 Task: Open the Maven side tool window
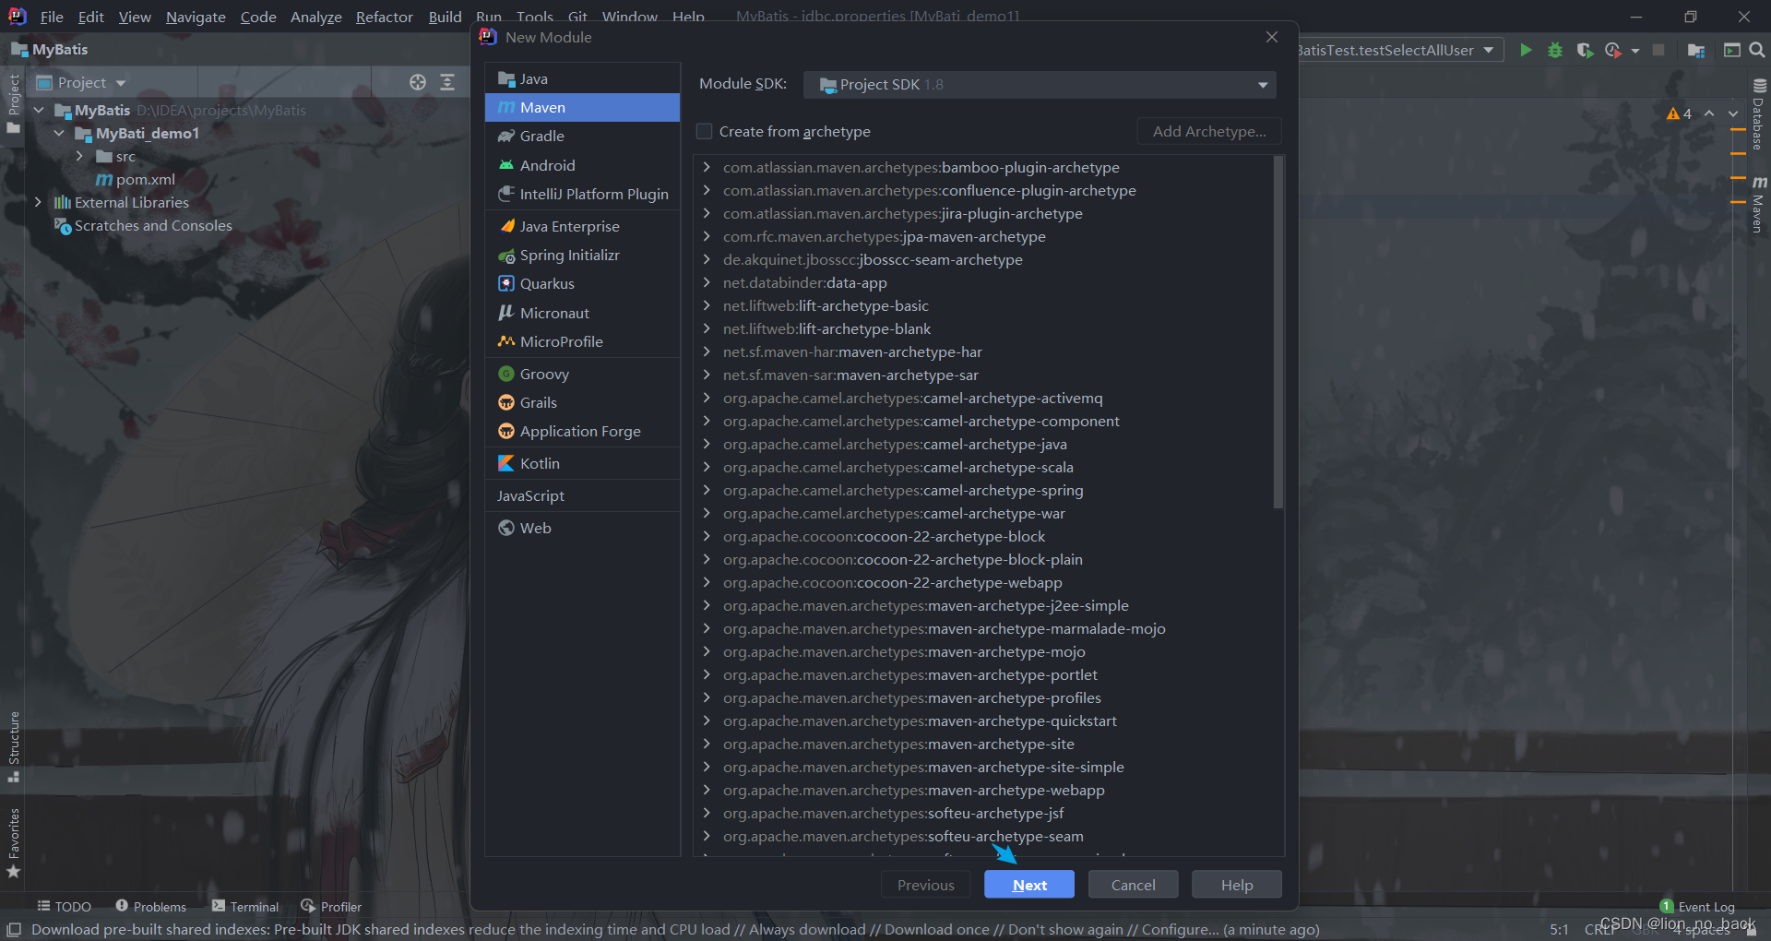click(x=1759, y=204)
